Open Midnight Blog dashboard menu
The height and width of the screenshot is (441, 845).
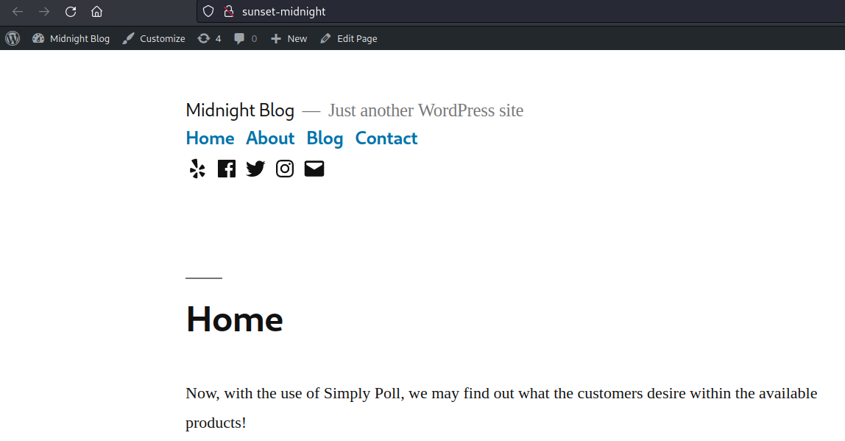tap(71, 38)
